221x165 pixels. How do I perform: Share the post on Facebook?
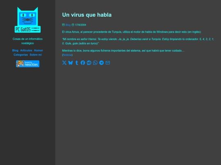83,63
